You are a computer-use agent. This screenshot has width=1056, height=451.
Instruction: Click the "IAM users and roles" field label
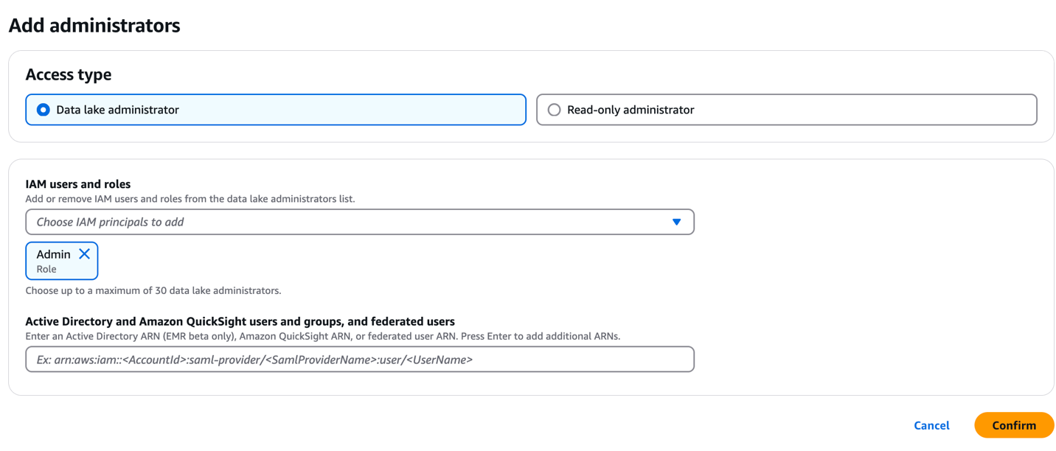pyautogui.click(x=77, y=184)
